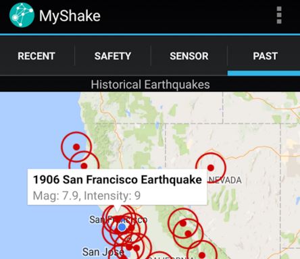This screenshot has height=259, width=300.
Task: Click the NEVADA state label on map
Action: (x=225, y=180)
